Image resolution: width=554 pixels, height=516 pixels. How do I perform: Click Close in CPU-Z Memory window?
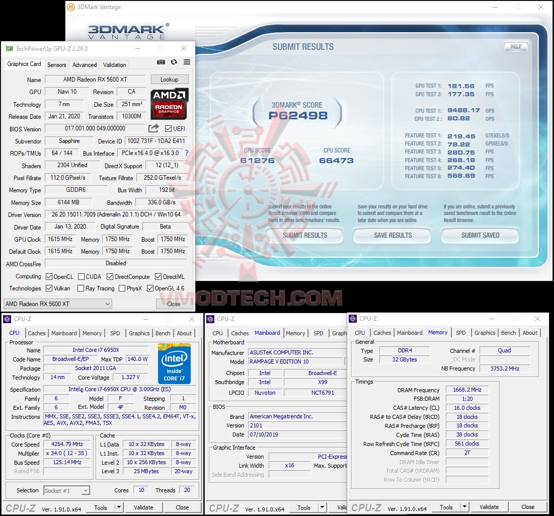528,507
